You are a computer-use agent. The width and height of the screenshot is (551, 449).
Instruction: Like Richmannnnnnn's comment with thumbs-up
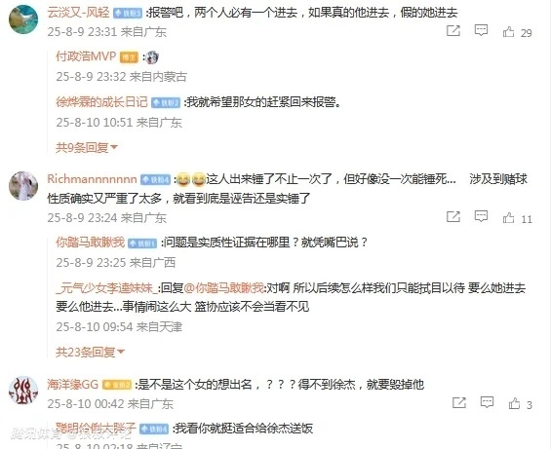[x=508, y=218]
